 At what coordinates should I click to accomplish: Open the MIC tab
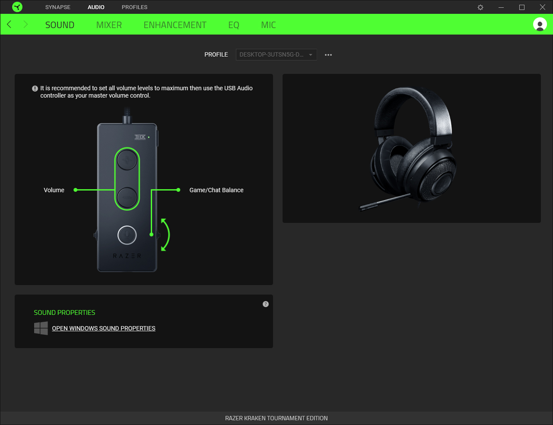269,25
